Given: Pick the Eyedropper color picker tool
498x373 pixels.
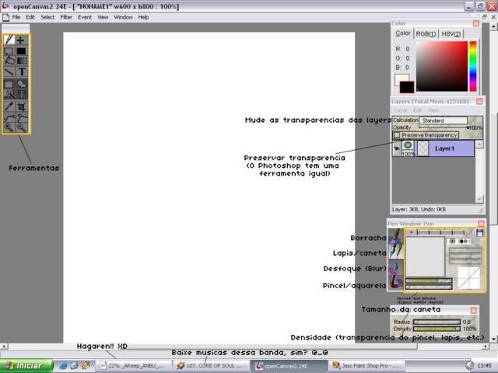Looking at the screenshot, I should (9, 106).
